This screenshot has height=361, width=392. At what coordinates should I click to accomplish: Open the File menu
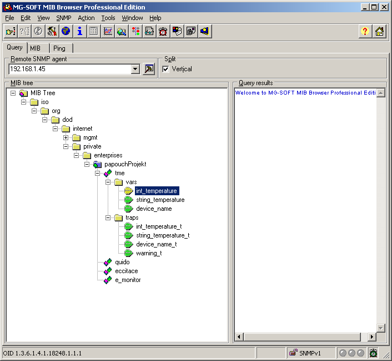pyautogui.click(x=9, y=18)
